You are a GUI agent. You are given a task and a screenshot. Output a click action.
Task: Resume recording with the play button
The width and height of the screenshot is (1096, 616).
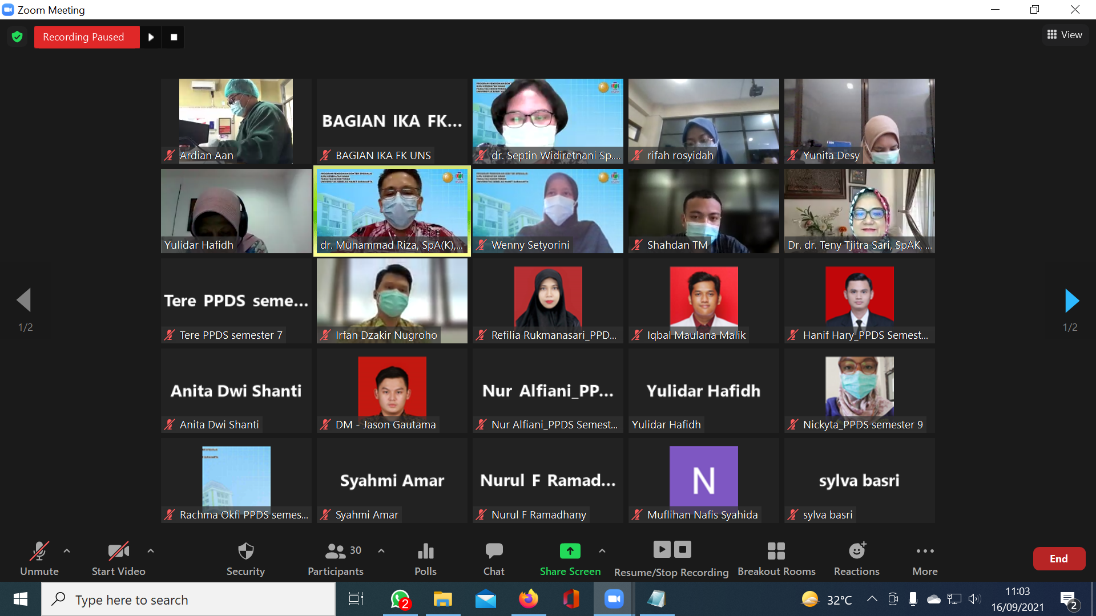[151, 37]
